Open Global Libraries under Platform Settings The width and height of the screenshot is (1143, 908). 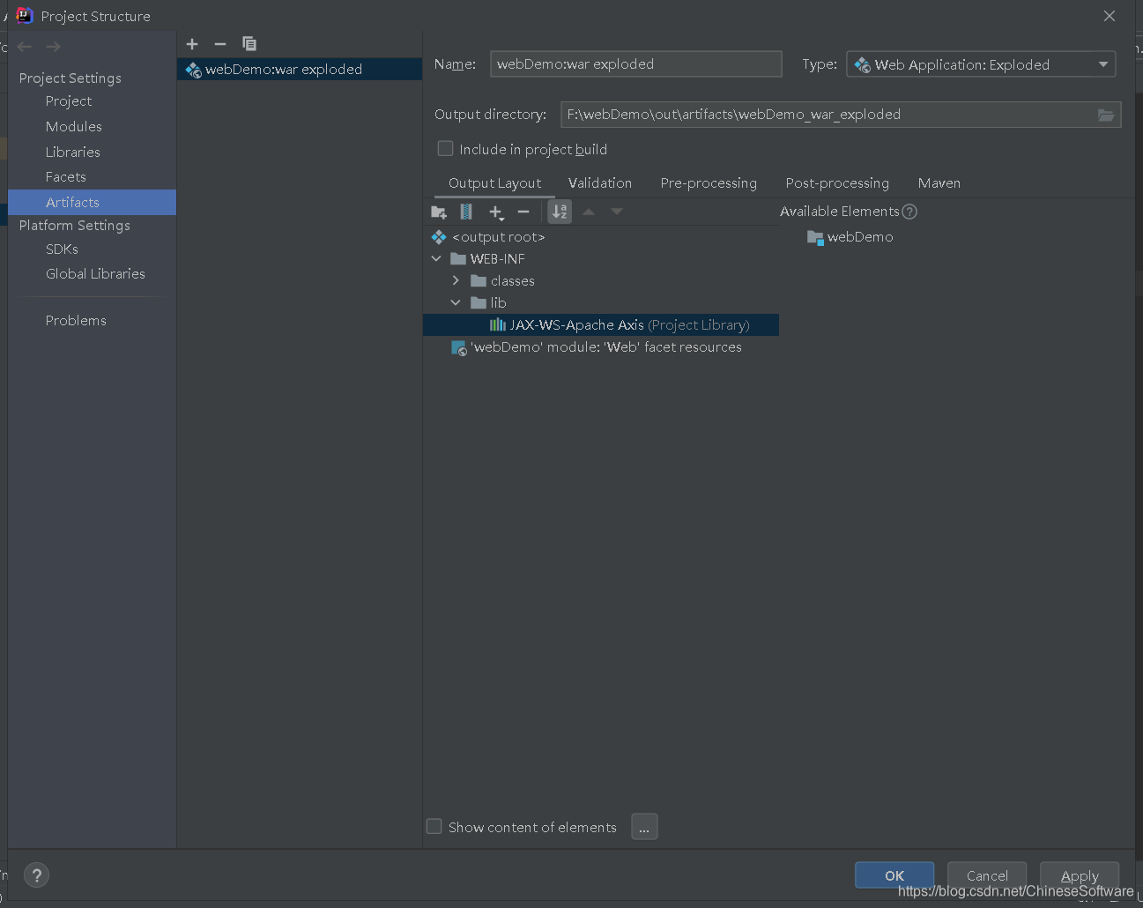click(95, 274)
